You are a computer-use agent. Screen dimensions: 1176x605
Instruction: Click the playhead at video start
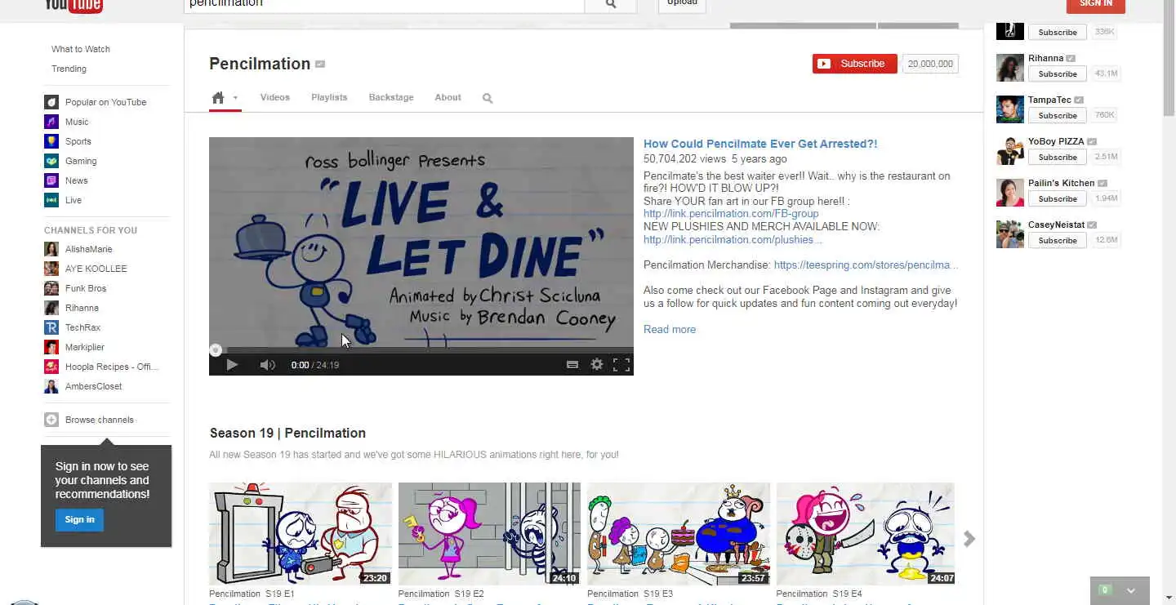coord(216,350)
